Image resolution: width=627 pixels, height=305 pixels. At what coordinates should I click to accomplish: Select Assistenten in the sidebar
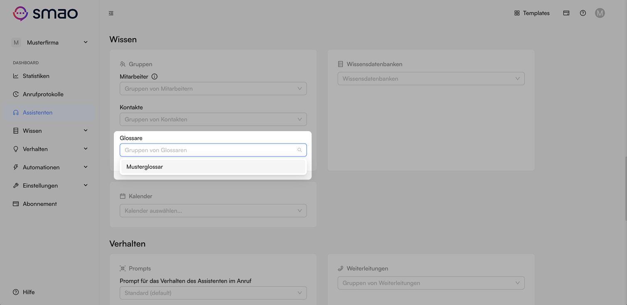coord(49,112)
